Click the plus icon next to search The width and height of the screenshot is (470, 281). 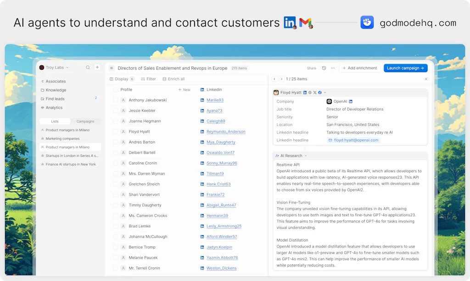pyautogui.click(x=97, y=67)
